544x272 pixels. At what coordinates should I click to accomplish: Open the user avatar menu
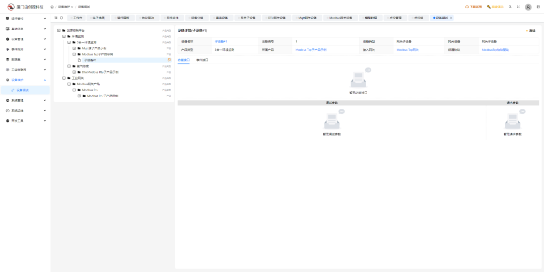(x=528, y=7)
